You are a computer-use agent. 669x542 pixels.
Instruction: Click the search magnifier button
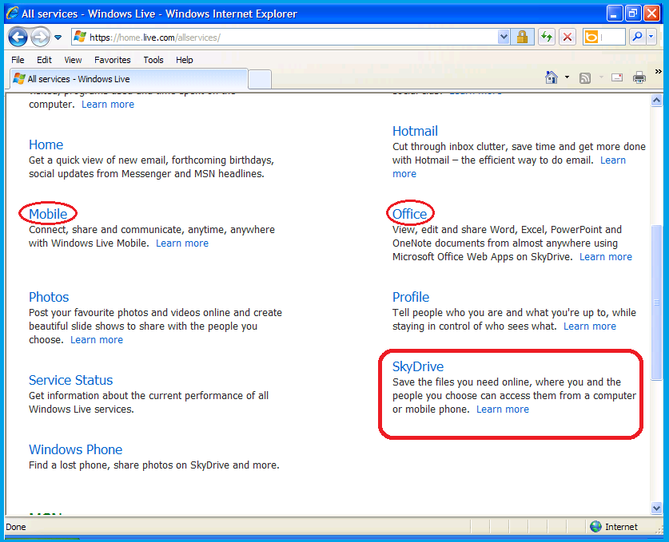click(637, 37)
